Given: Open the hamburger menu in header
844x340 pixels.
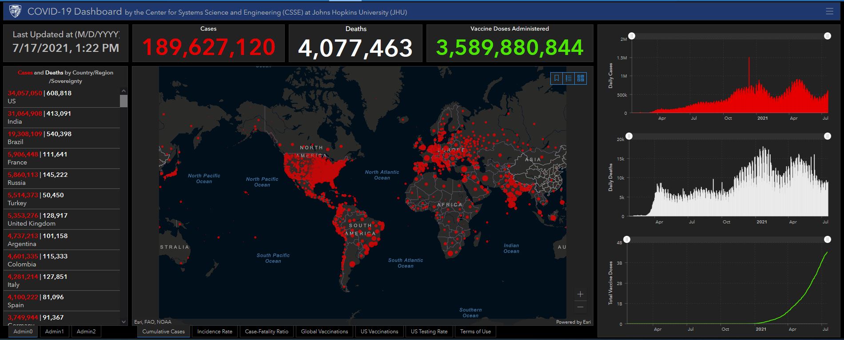Looking at the screenshot, I should pos(829,12).
